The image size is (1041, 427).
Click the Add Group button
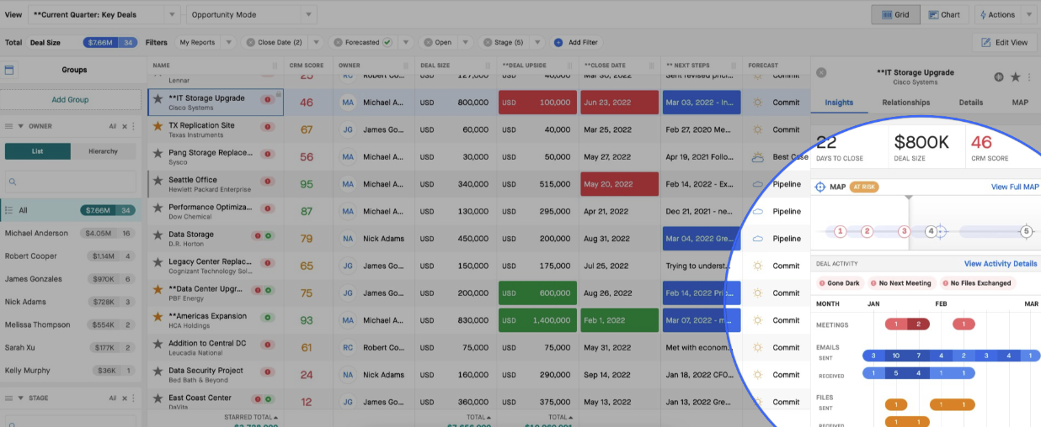[70, 99]
